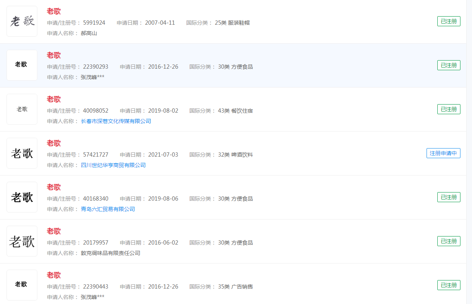The height and width of the screenshot is (304, 472).
Task: Click the 已注册 status for registration 40168340
Action: (x=448, y=197)
